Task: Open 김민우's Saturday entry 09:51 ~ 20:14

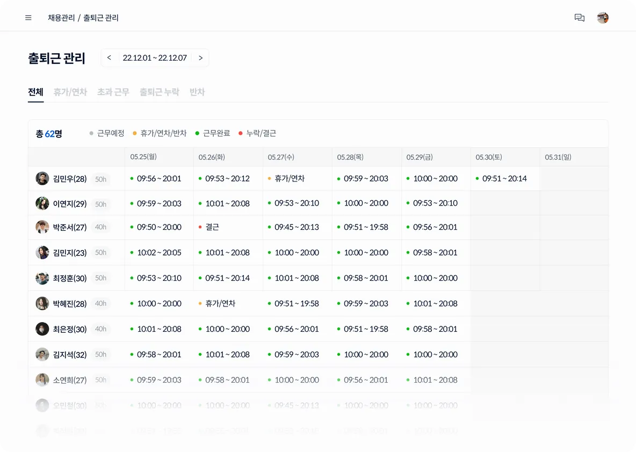Action: [x=501, y=178]
